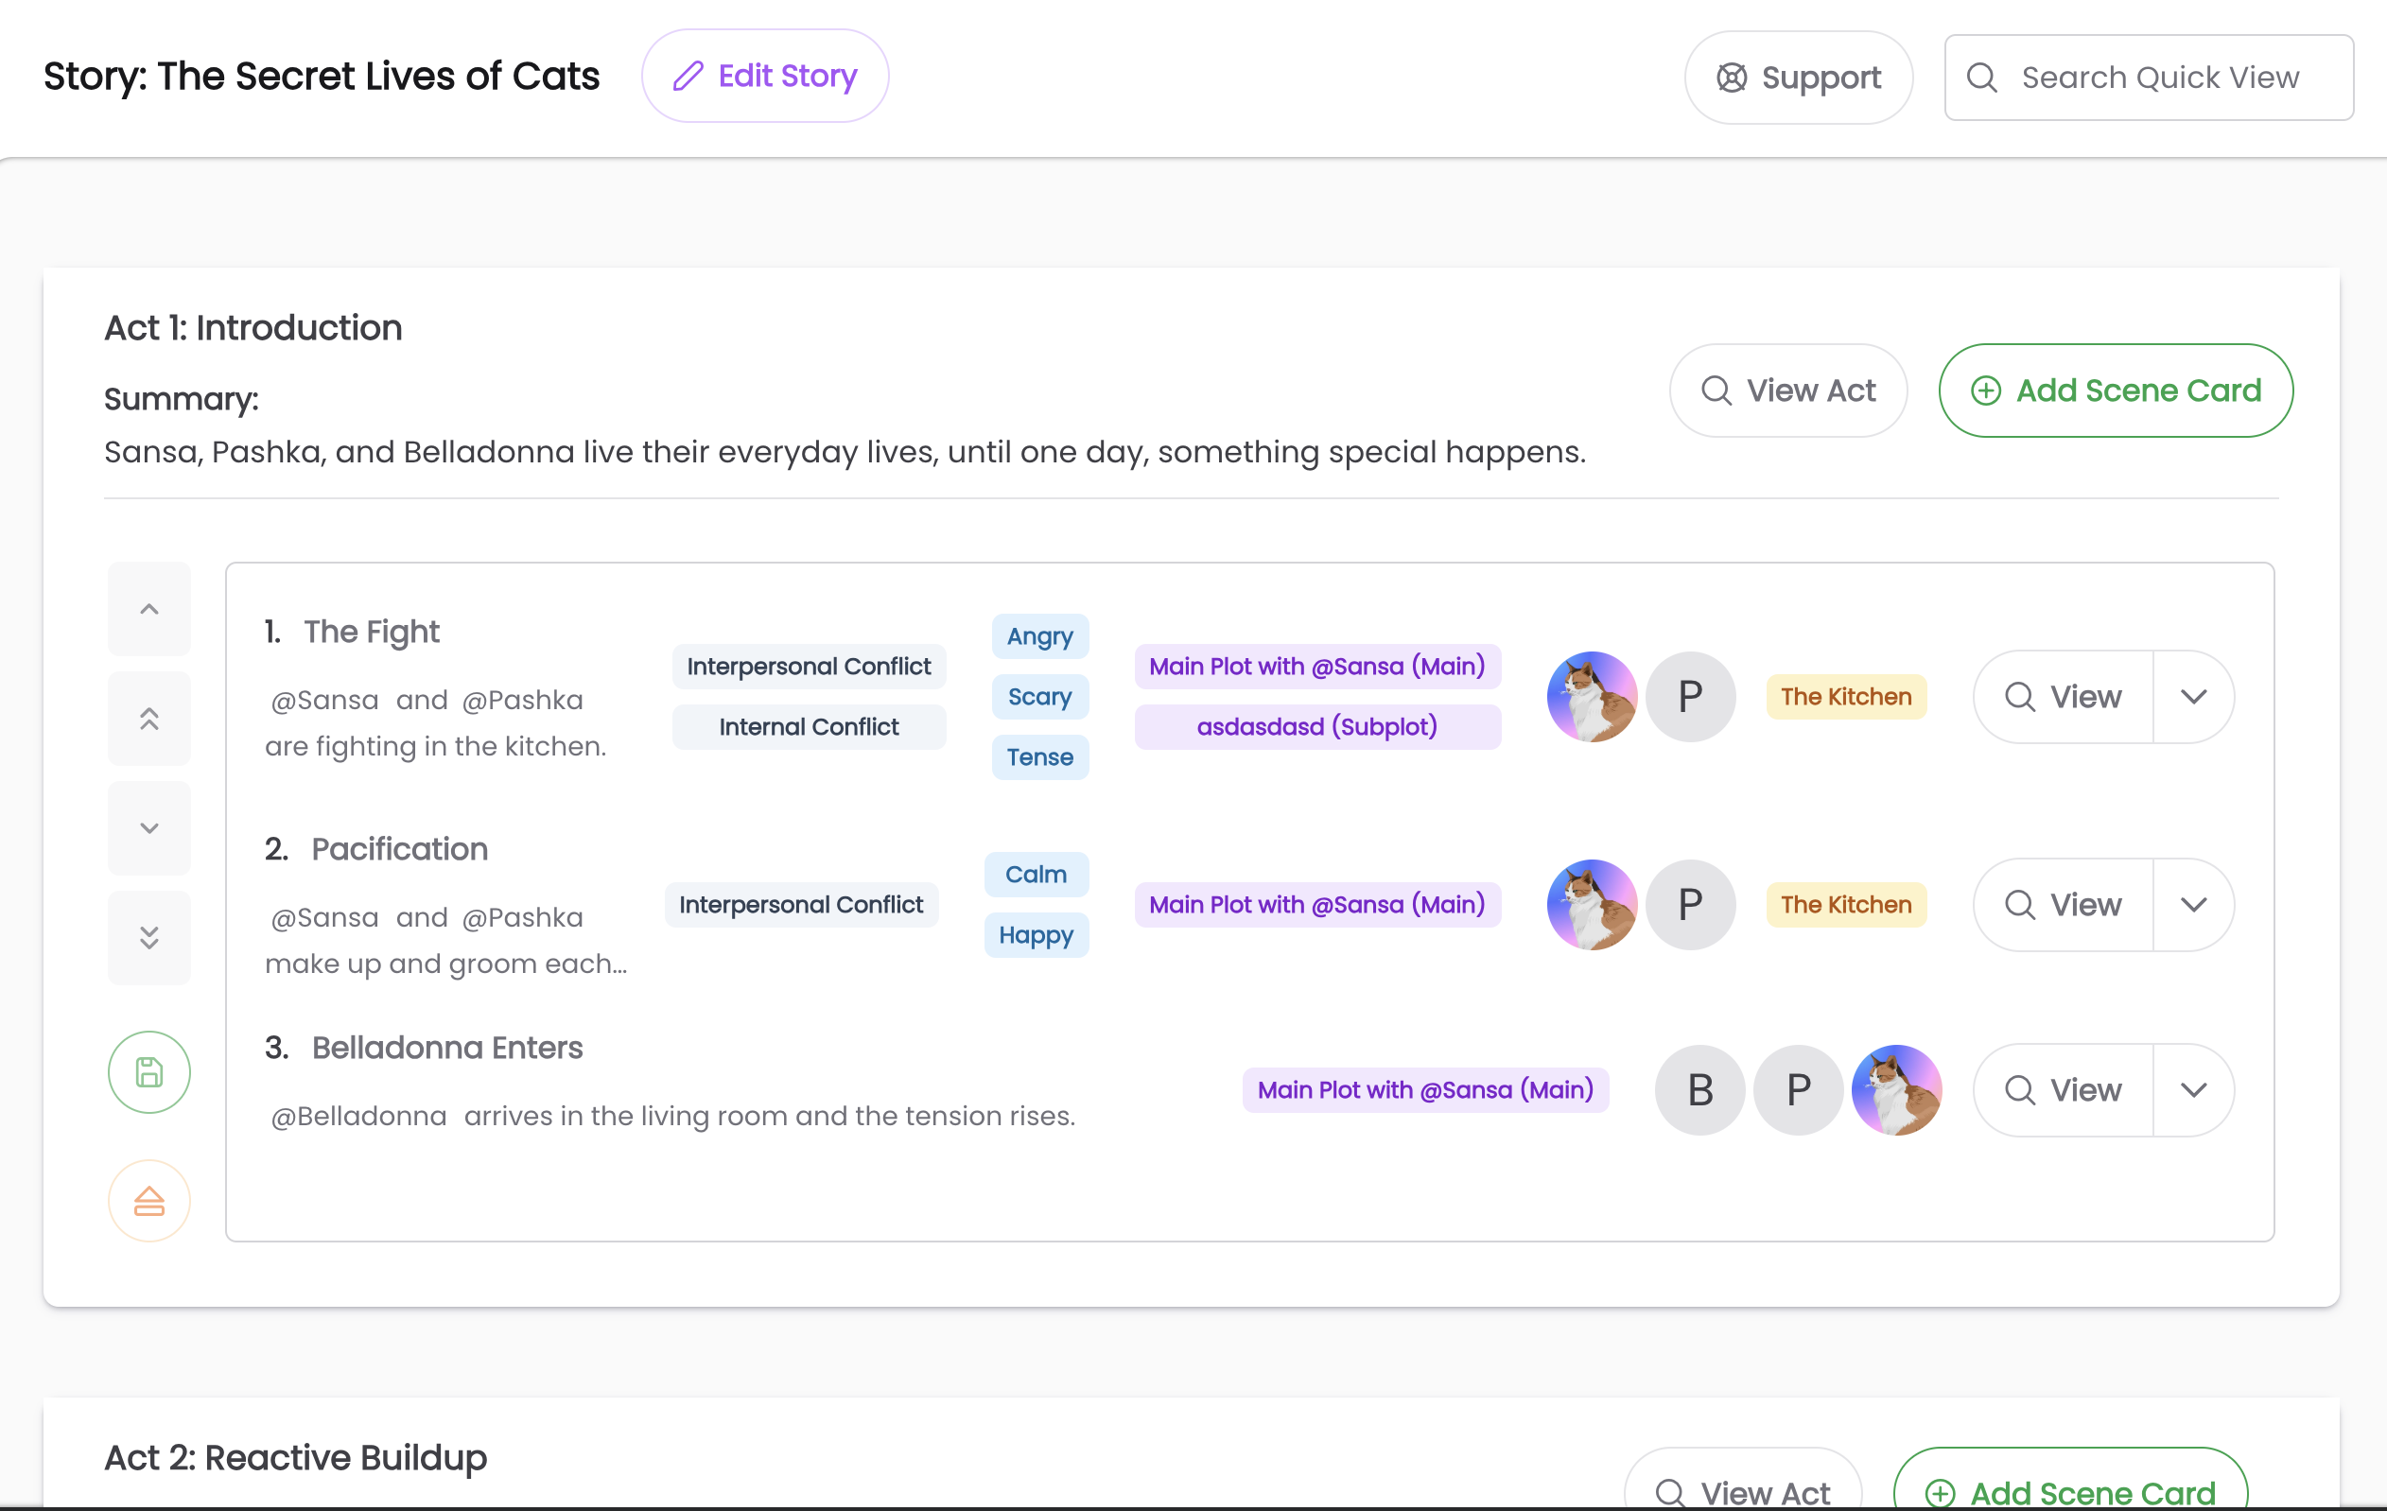
Task: Add Scene Card to Act 1
Action: pos(2116,391)
